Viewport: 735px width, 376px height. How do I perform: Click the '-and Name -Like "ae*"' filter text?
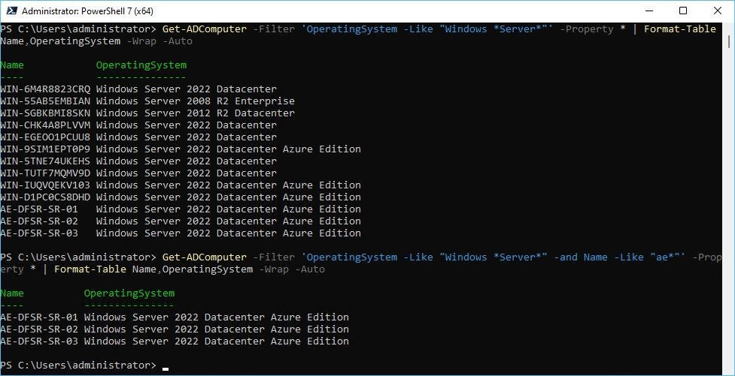click(616, 257)
